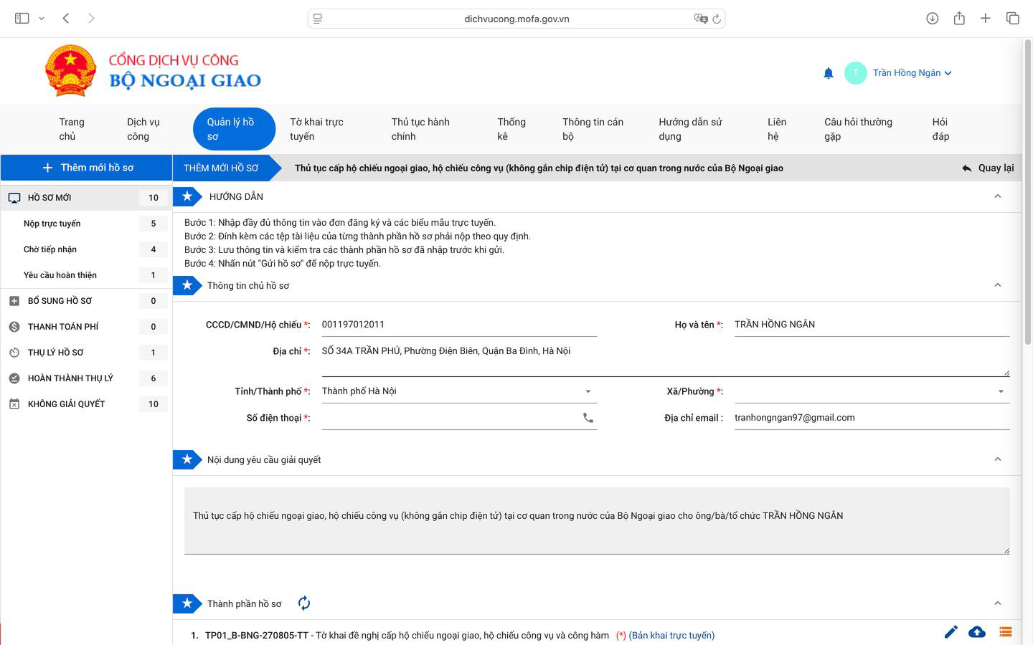Open the Tờ khai trực tuyến menu
The width and height of the screenshot is (1033, 645).
click(316, 129)
